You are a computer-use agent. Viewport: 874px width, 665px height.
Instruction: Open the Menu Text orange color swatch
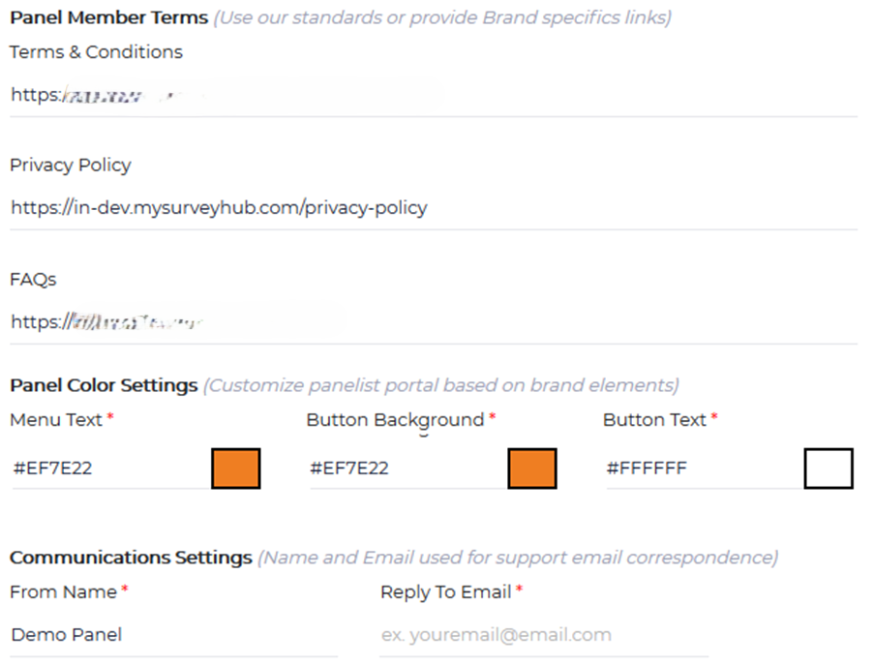[235, 469]
